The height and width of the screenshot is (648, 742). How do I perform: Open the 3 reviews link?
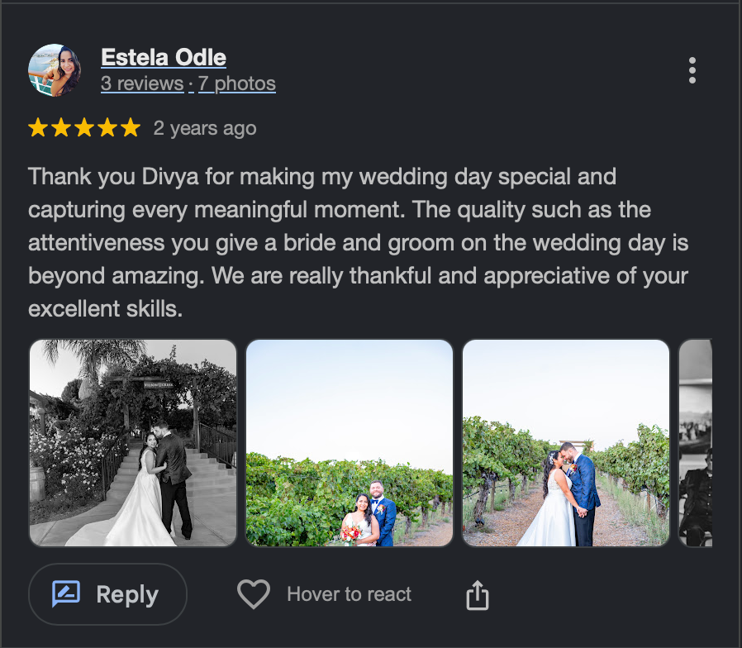point(142,83)
